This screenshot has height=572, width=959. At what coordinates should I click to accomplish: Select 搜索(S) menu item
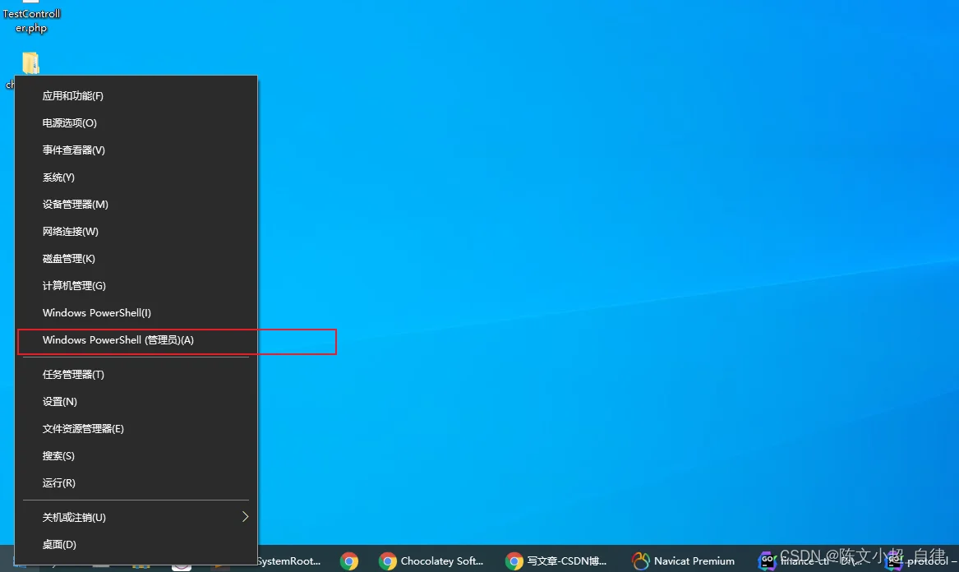click(136, 456)
